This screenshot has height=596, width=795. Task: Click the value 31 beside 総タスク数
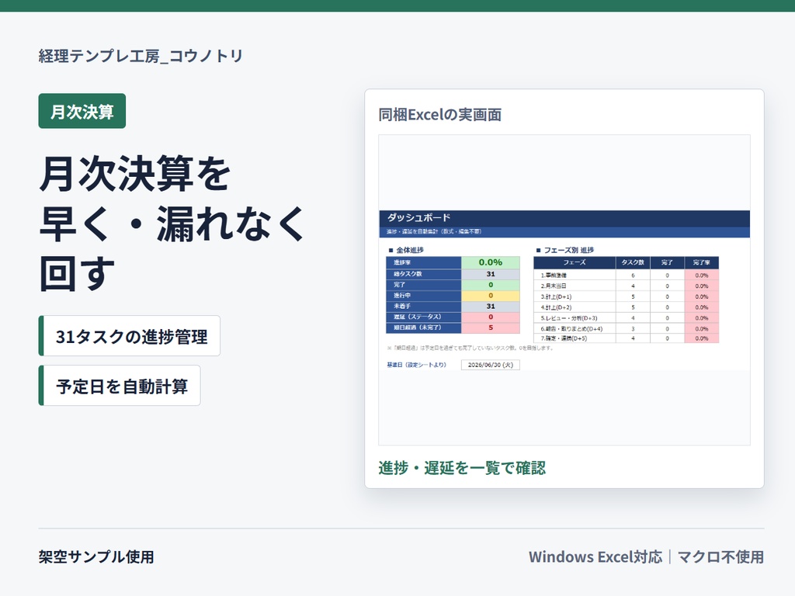tap(491, 274)
